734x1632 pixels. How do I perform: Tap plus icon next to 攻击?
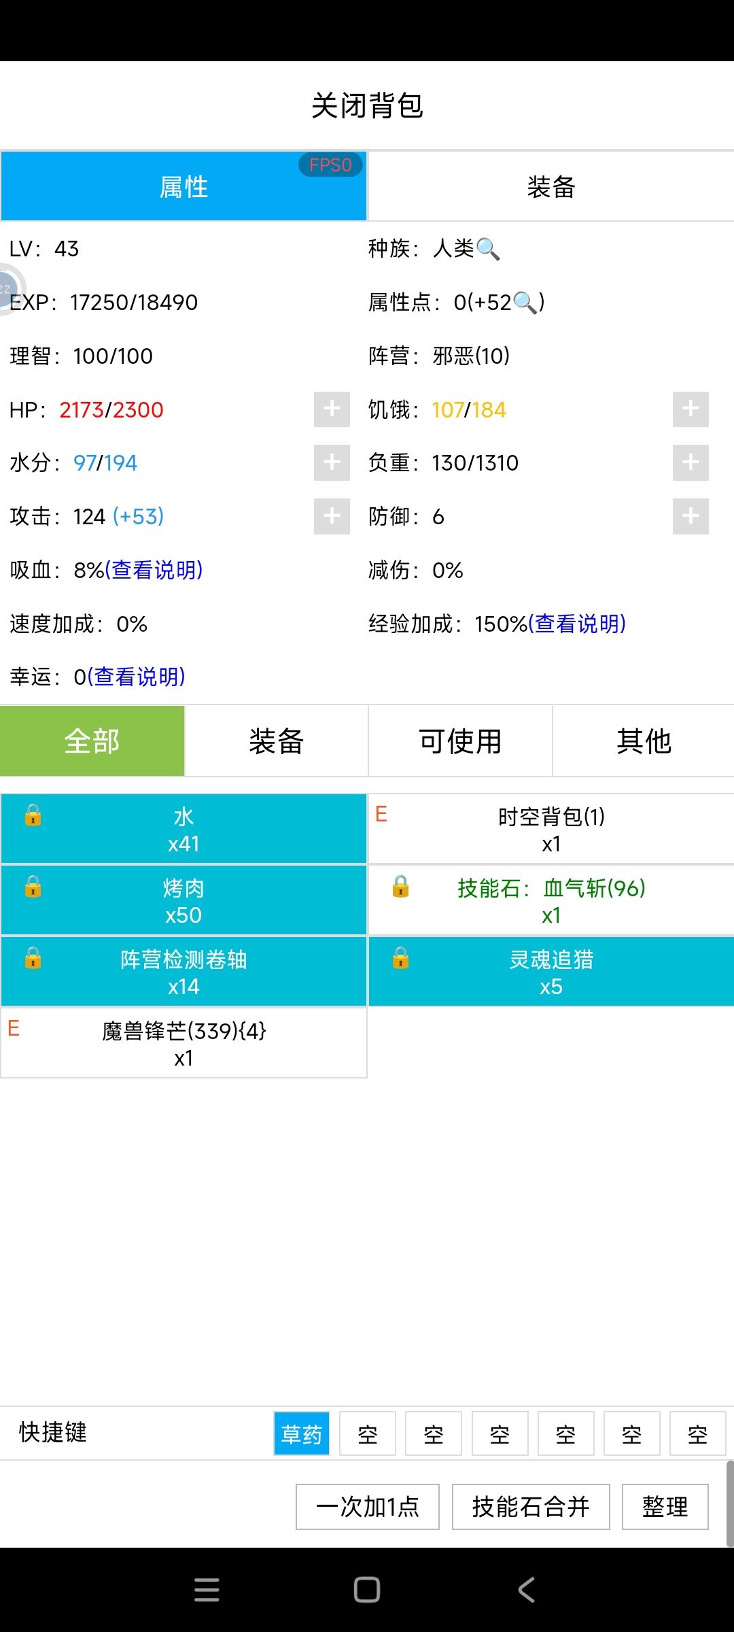[332, 516]
